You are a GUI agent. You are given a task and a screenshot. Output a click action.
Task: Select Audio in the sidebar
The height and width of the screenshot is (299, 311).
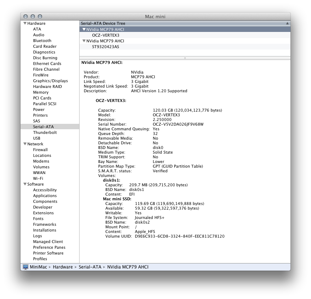39,35
